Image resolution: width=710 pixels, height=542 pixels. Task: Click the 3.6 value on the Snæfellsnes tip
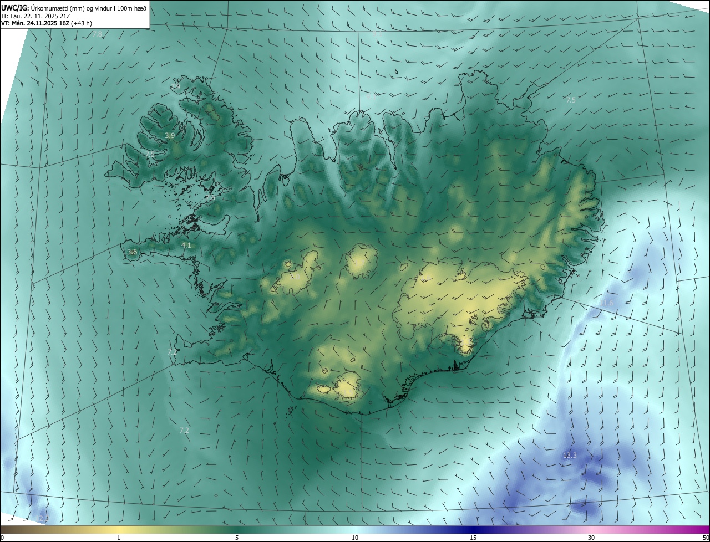pos(132,252)
